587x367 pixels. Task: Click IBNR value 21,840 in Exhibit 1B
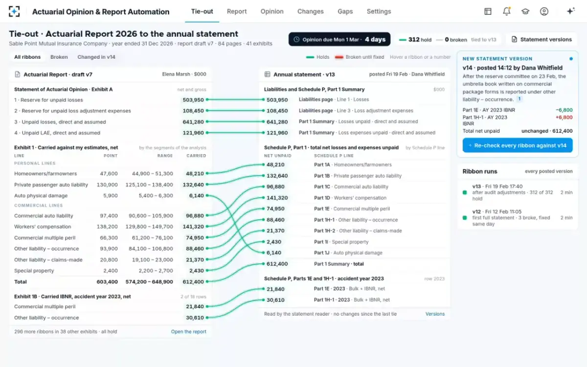tap(195, 307)
